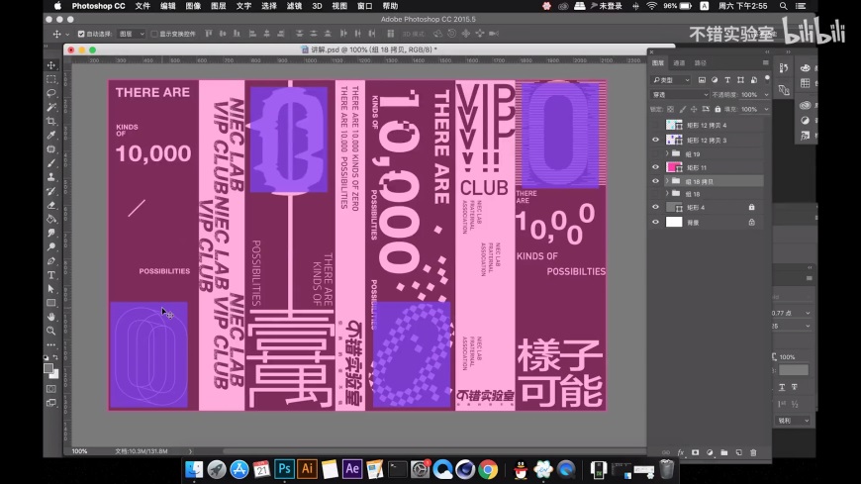
Task: Select the Crop tool
Action: (51, 121)
